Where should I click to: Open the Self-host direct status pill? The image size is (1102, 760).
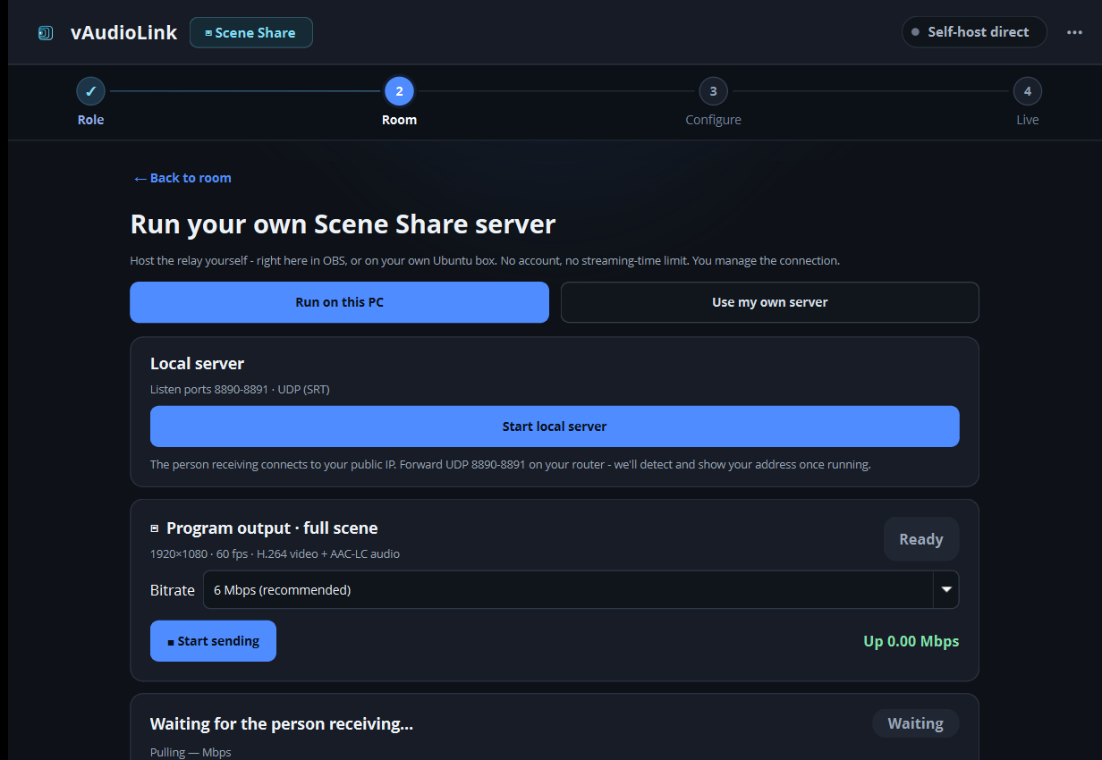tap(974, 32)
